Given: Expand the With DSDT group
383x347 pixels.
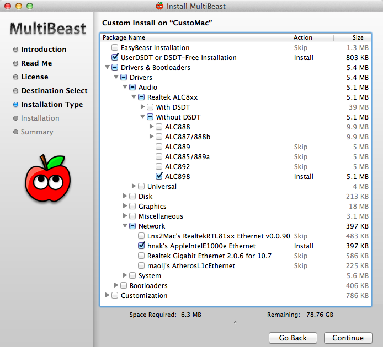Looking at the screenshot, I should pos(142,106).
